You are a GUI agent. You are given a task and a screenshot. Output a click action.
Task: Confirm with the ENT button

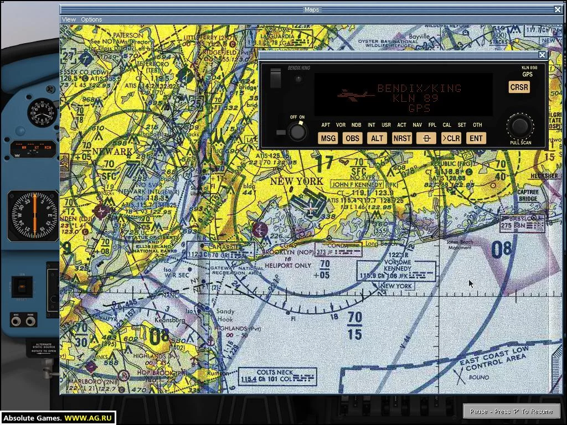coord(476,138)
